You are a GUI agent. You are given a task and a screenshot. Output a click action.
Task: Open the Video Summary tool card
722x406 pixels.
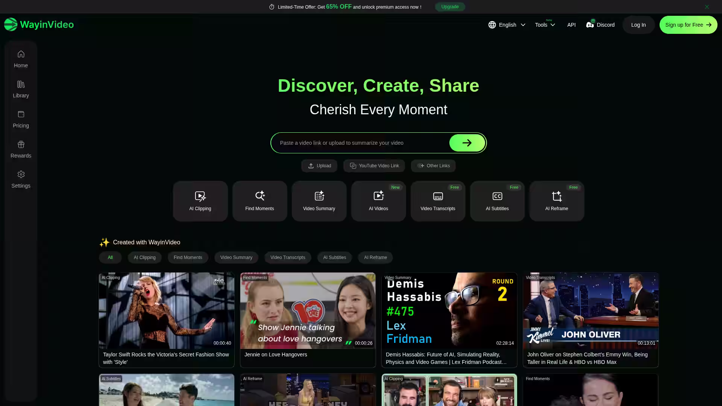[x=319, y=201]
